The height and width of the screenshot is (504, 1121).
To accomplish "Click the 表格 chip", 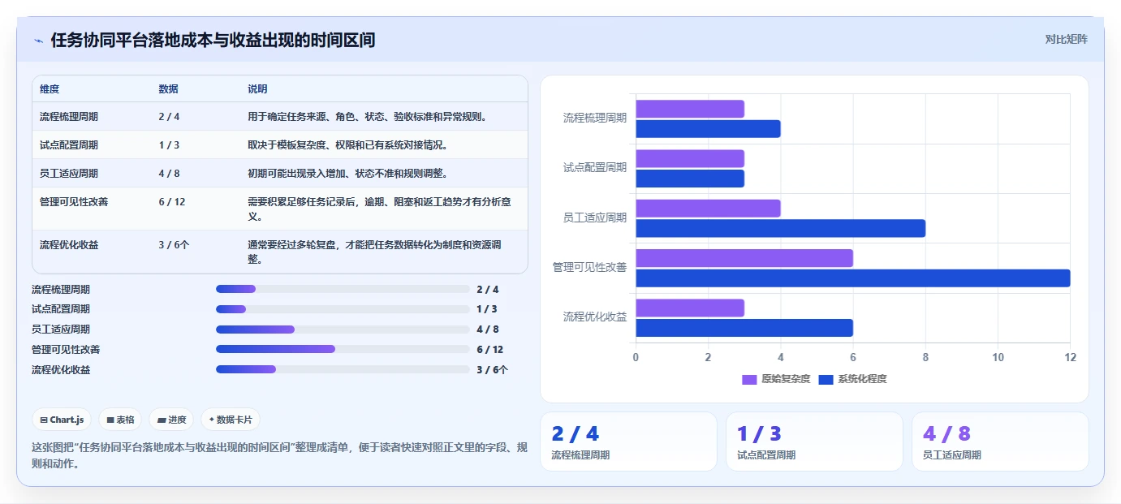I will [120, 420].
